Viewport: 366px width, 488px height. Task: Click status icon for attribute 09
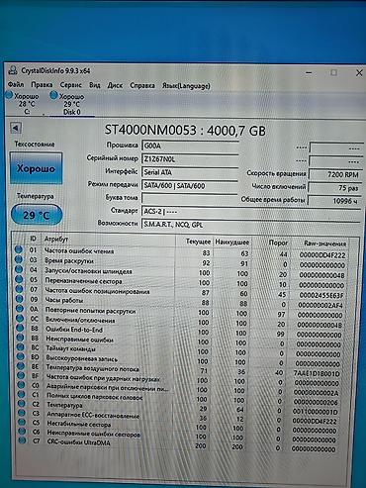20,299
